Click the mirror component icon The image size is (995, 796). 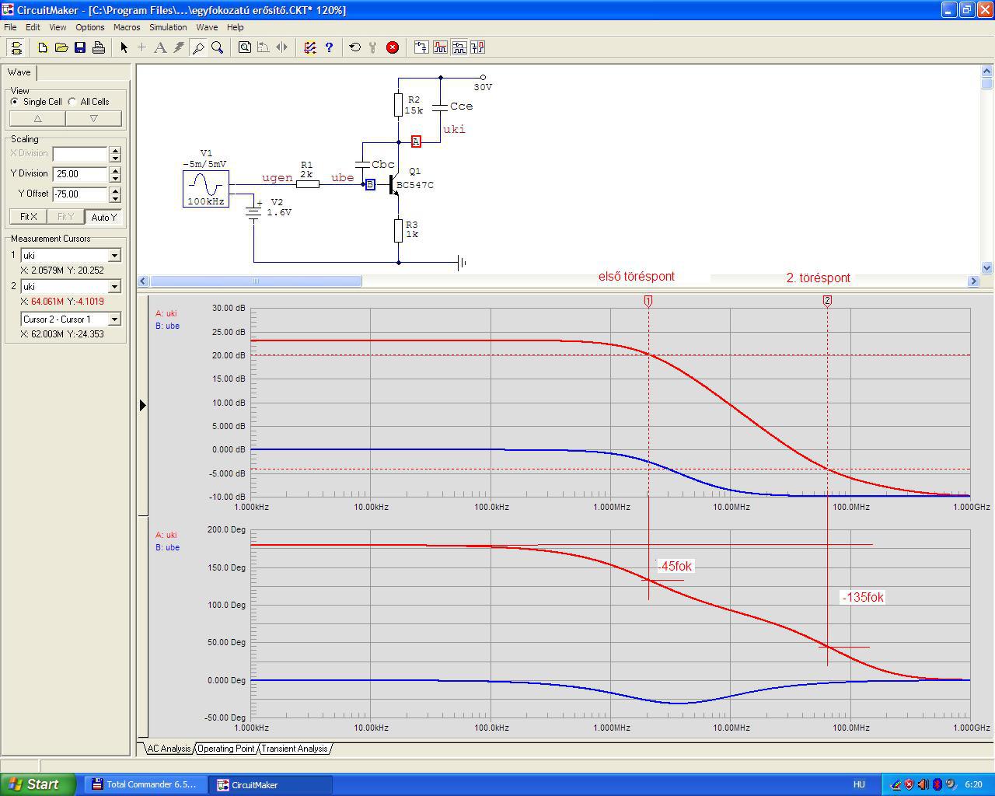tap(282, 47)
